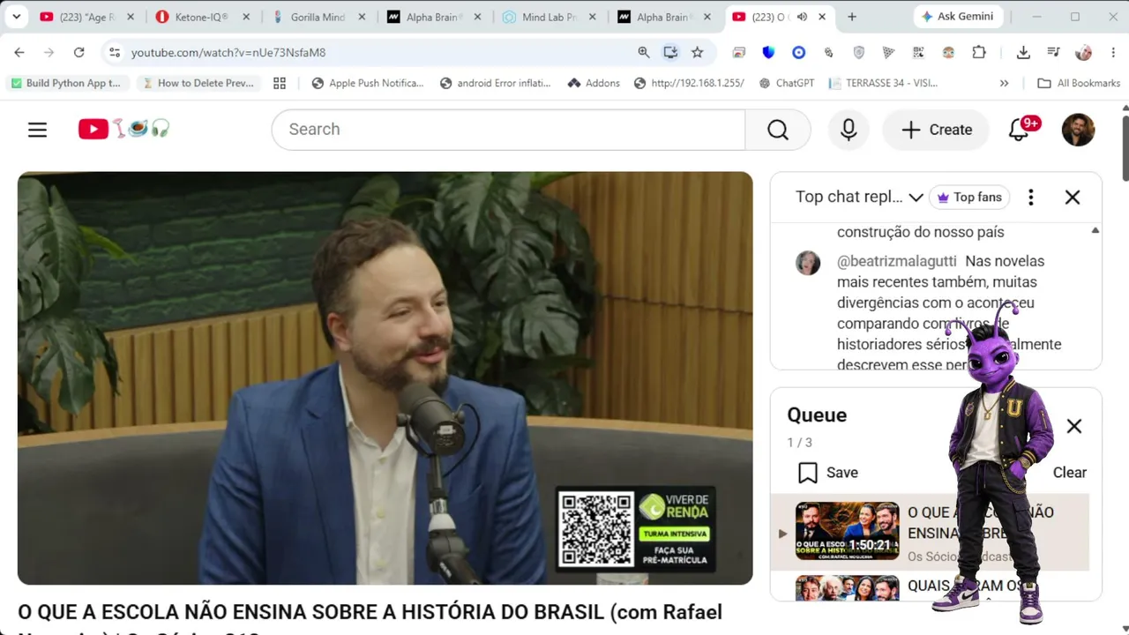Open the http://192.168.1.255/ bookmark
This screenshot has width=1129, height=635.
click(x=689, y=84)
